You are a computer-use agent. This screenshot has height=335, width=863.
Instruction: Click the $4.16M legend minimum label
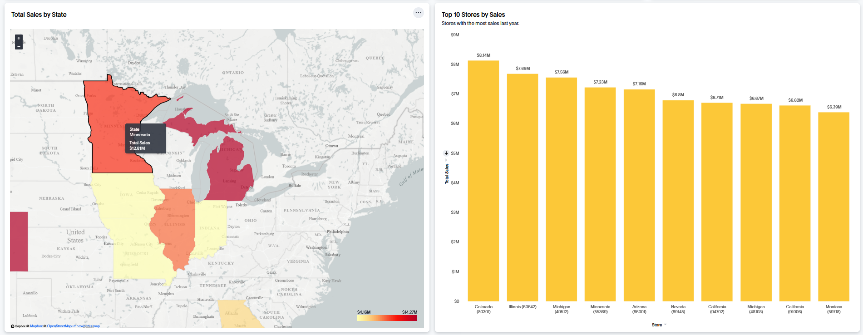pyautogui.click(x=364, y=312)
